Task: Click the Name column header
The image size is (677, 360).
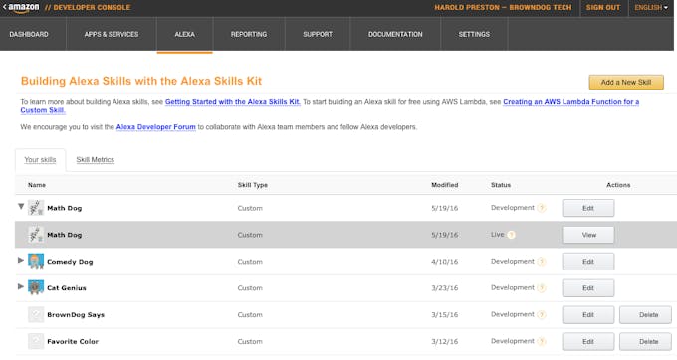Action: click(x=37, y=185)
